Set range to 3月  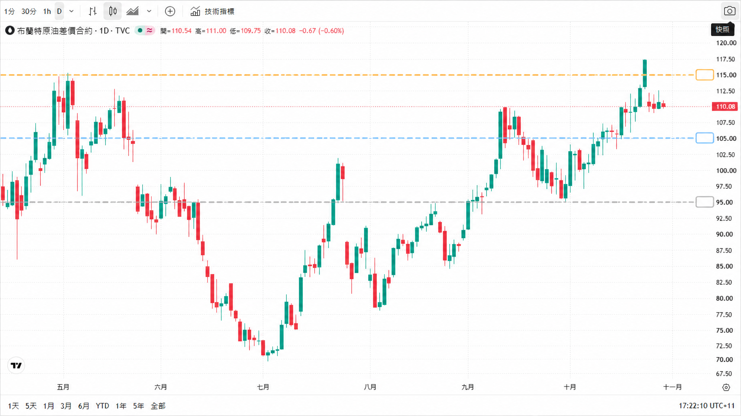66,406
